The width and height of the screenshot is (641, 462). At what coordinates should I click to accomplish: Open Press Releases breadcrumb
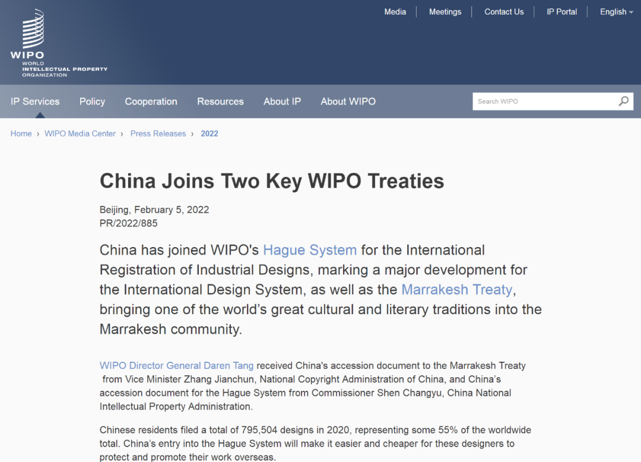click(158, 134)
